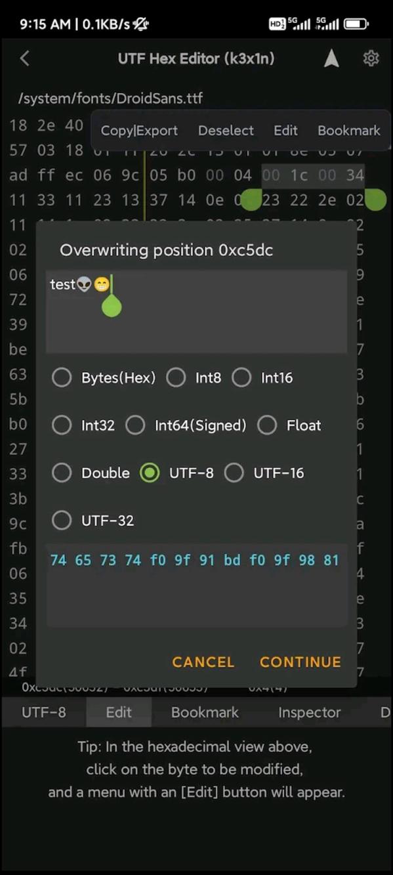This screenshot has width=393, height=875.
Task: Select Copy|Export from the context menu
Action: tap(138, 130)
